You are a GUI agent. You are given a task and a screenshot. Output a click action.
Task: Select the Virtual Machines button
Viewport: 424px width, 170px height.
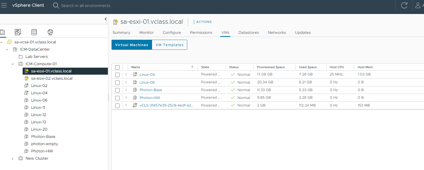[132, 45]
